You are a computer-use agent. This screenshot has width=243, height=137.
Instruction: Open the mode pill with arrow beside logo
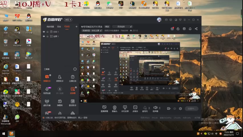point(68,20)
